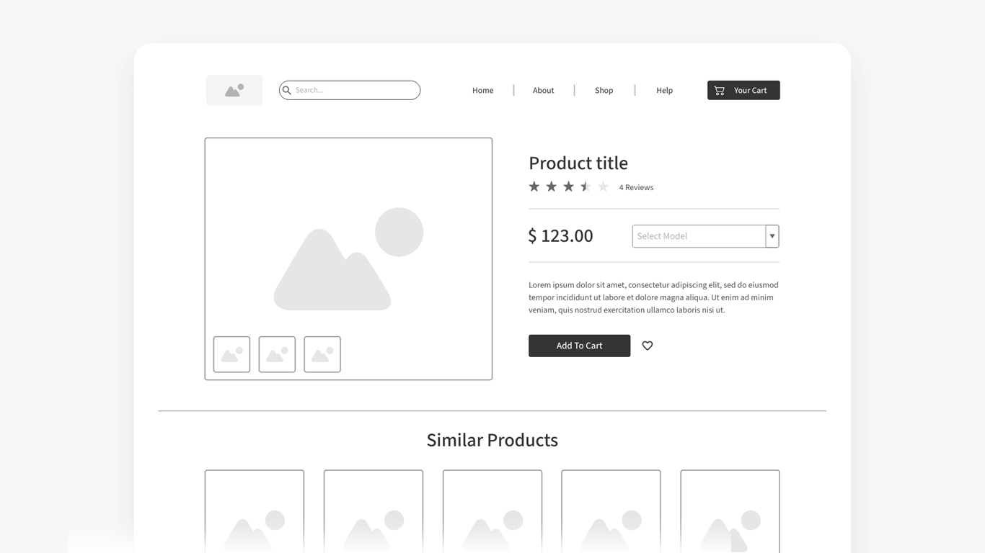Click the grayed-out fifth rating star
The width and height of the screenshot is (985, 553).
pos(602,186)
